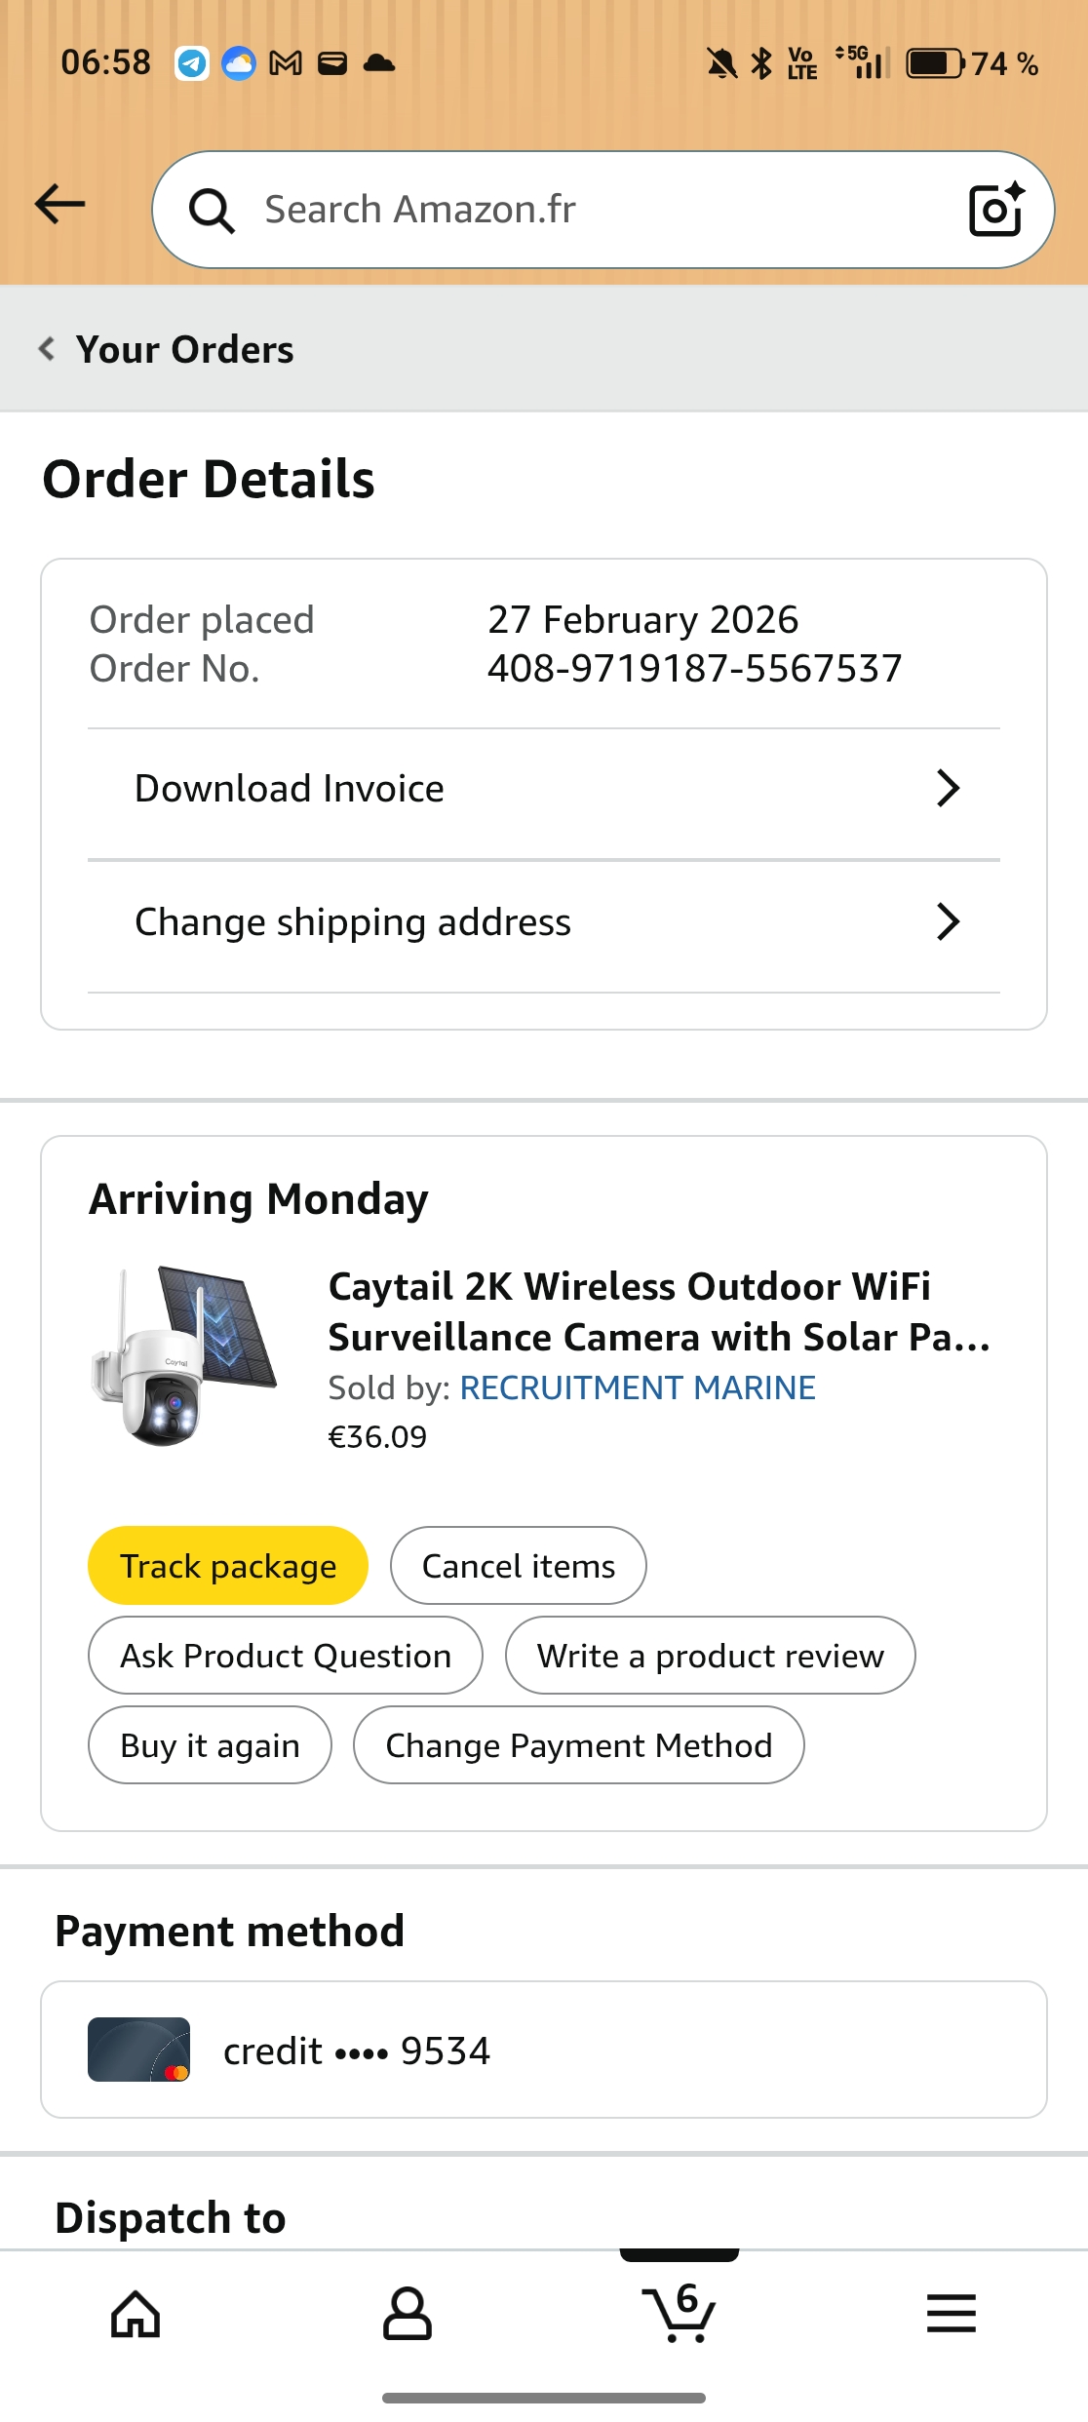This screenshot has width=1088, height=2422.
Task: Tap the search magnifier icon
Action: pos(212,210)
